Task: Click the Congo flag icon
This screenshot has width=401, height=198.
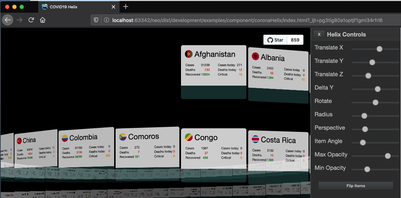Action: 189,137
